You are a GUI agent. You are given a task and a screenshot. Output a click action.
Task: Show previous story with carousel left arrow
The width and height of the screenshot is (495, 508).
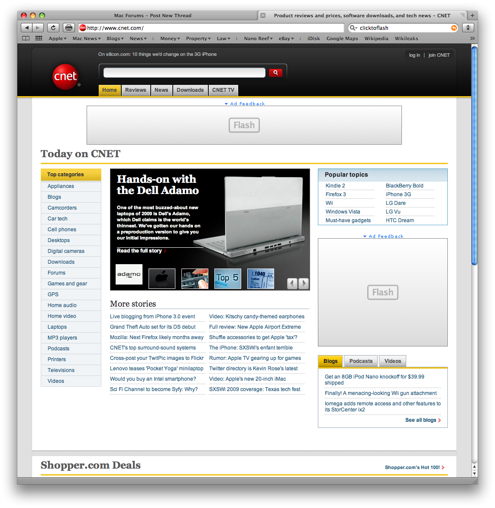coord(292,284)
